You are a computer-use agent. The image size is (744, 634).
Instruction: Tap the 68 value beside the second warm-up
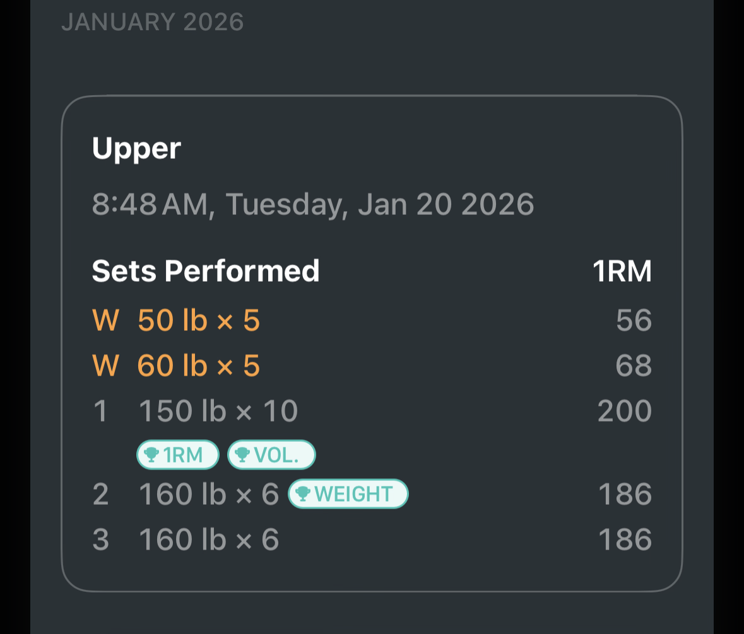click(x=634, y=364)
